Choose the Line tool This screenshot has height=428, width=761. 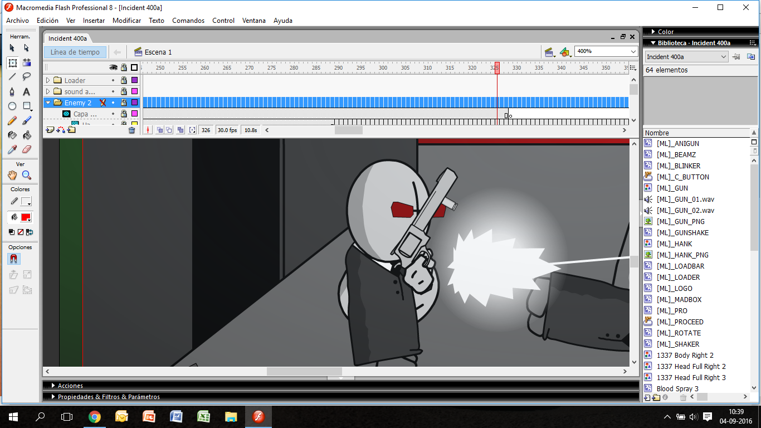point(12,77)
